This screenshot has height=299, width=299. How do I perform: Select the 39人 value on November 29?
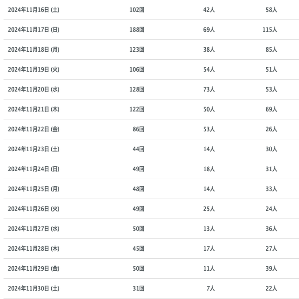pos(271,268)
